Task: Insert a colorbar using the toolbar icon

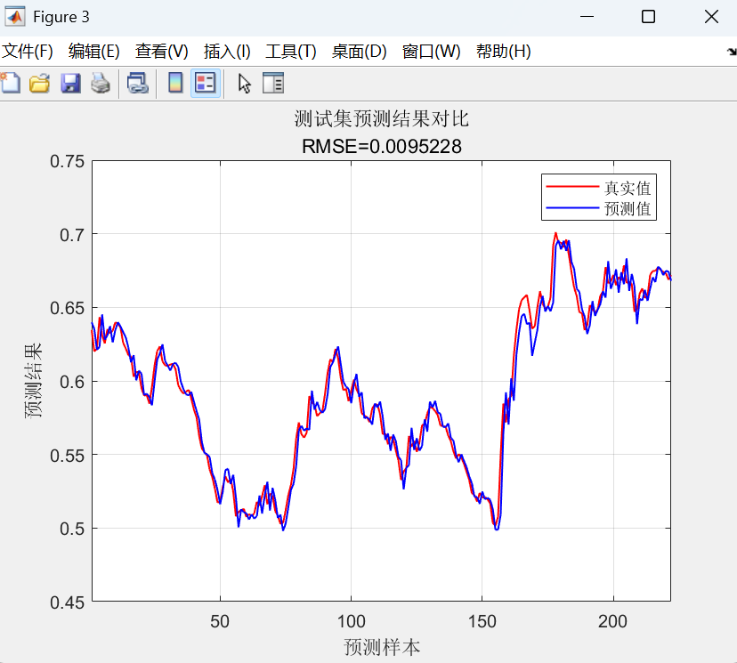Action: pyautogui.click(x=175, y=83)
